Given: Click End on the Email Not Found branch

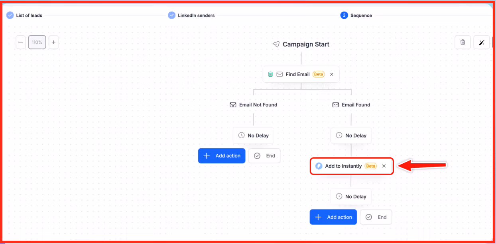Looking at the screenshot, I should (x=264, y=156).
